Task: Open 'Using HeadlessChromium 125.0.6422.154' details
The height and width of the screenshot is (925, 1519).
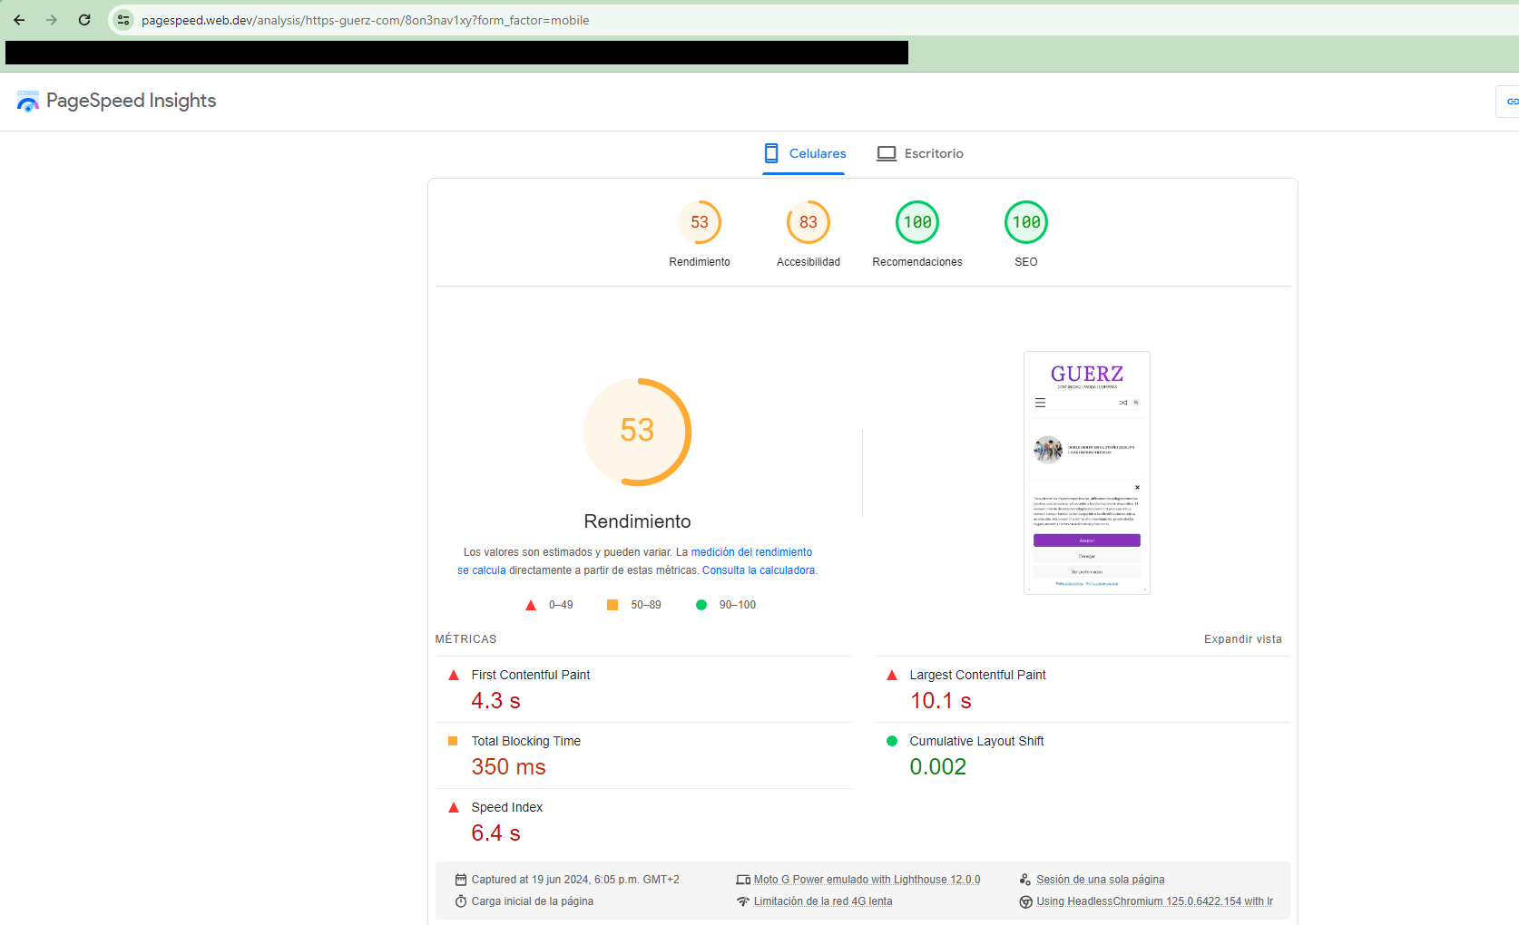Action: click(x=1154, y=901)
